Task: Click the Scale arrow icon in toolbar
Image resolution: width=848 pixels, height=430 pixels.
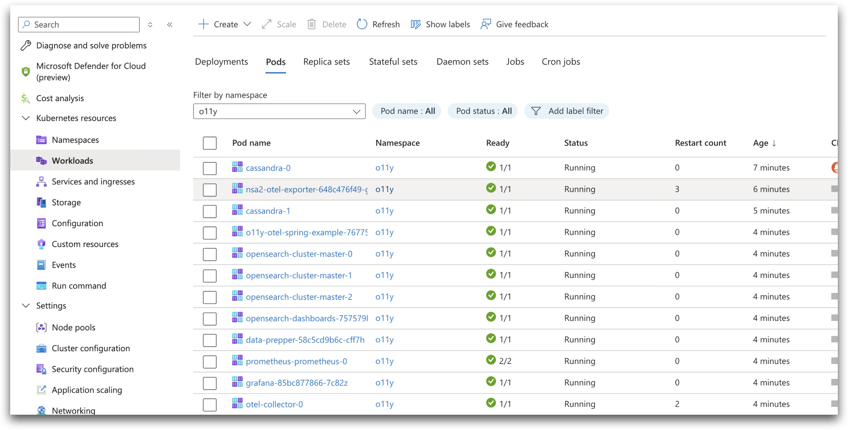Action: [x=266, y=24]
